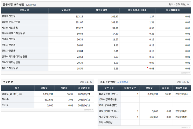Viewport: 193px width, 129px height.
Task: Click 8,330,731 in the 주주현황 table
Action: pyautogui.click(x=48, y=94)
